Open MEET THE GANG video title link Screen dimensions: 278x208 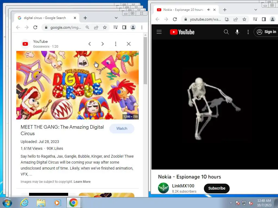click(62, 130)
